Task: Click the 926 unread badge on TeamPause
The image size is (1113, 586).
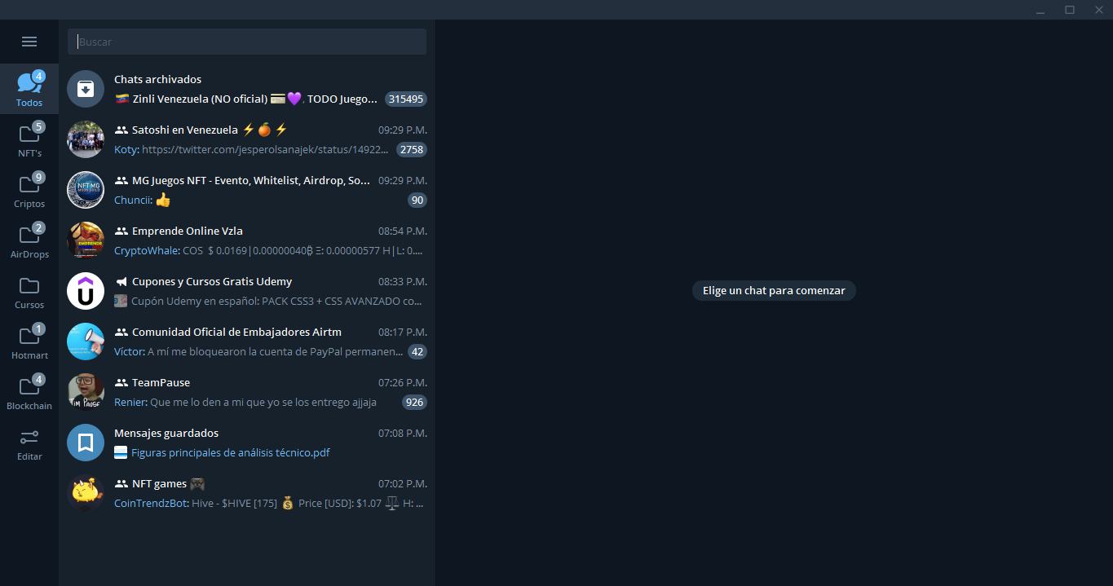Action: pos(414,402)
